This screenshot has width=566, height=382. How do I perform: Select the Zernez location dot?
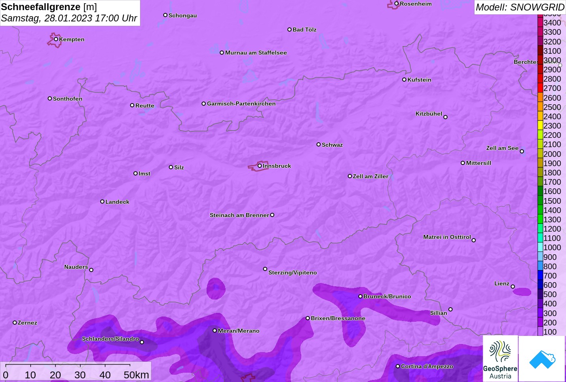pyautogui.click(x=15, y=323)
